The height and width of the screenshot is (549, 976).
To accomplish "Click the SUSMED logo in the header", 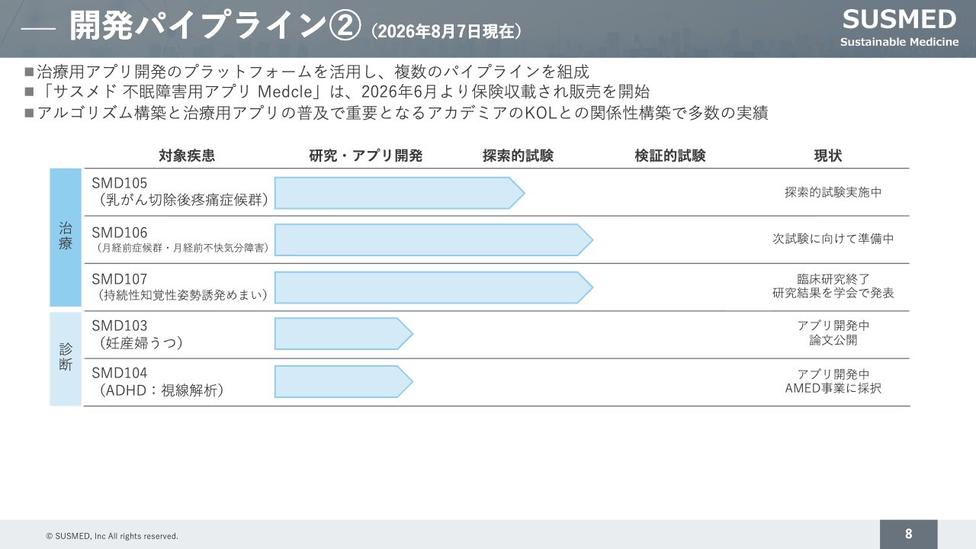I will 899,27.
